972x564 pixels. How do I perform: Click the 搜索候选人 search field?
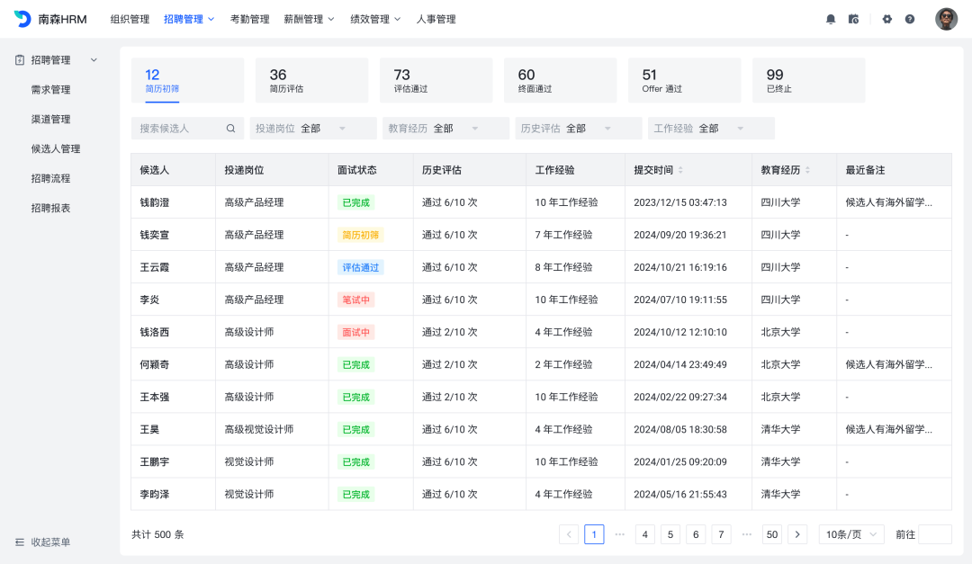178,129
